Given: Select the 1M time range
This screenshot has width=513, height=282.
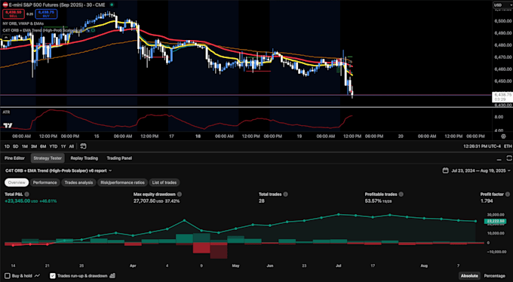Looking at the screenshot, I should pos(25,146).
